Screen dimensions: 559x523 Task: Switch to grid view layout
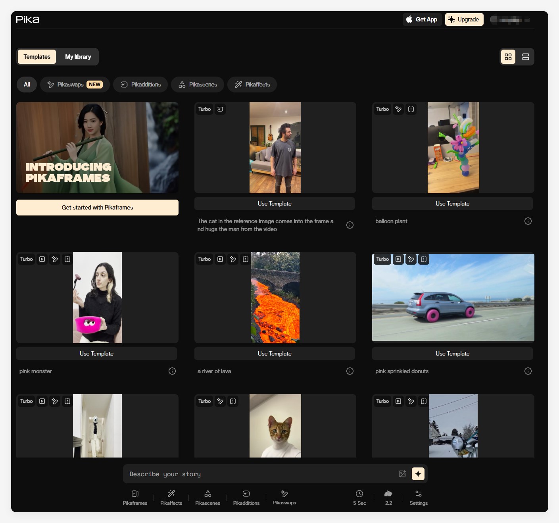coord(508,57)
